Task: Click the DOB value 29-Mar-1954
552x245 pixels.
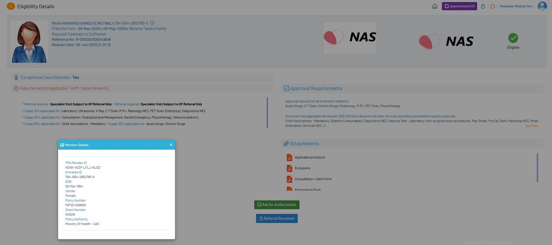Action: pyautogui.click(x=74, y=186)
